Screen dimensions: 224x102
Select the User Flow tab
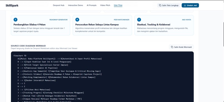click(118, 5)
